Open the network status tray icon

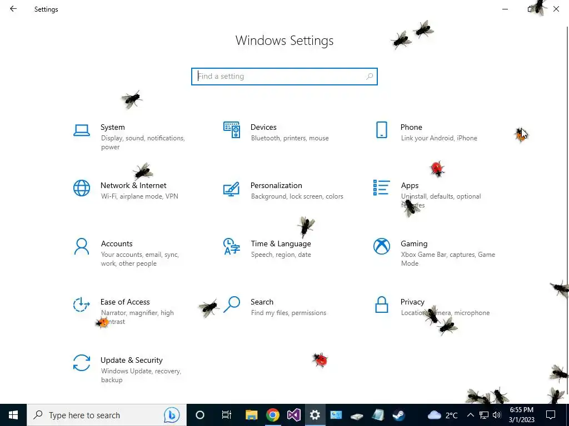coord(484,415)
